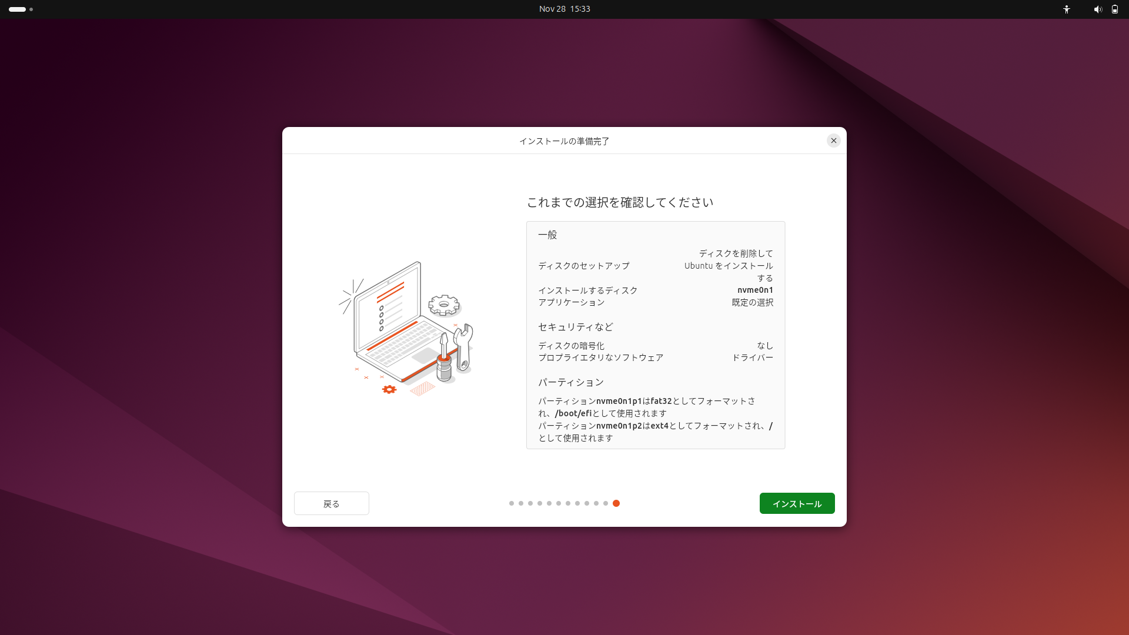This screenshot has height=635, width=1129.
Task: Select the fifth page indicator dot
Action: pos(549,503)
